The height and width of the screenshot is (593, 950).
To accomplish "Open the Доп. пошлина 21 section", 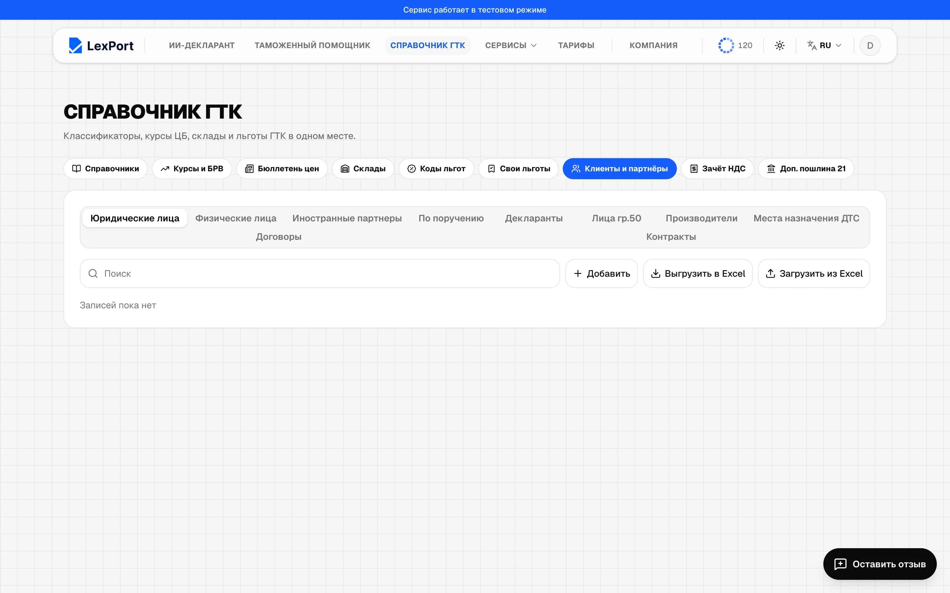I will (806, 169).
